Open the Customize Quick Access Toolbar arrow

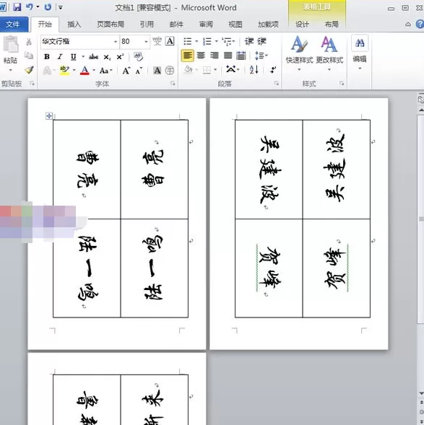click(61, 8)
